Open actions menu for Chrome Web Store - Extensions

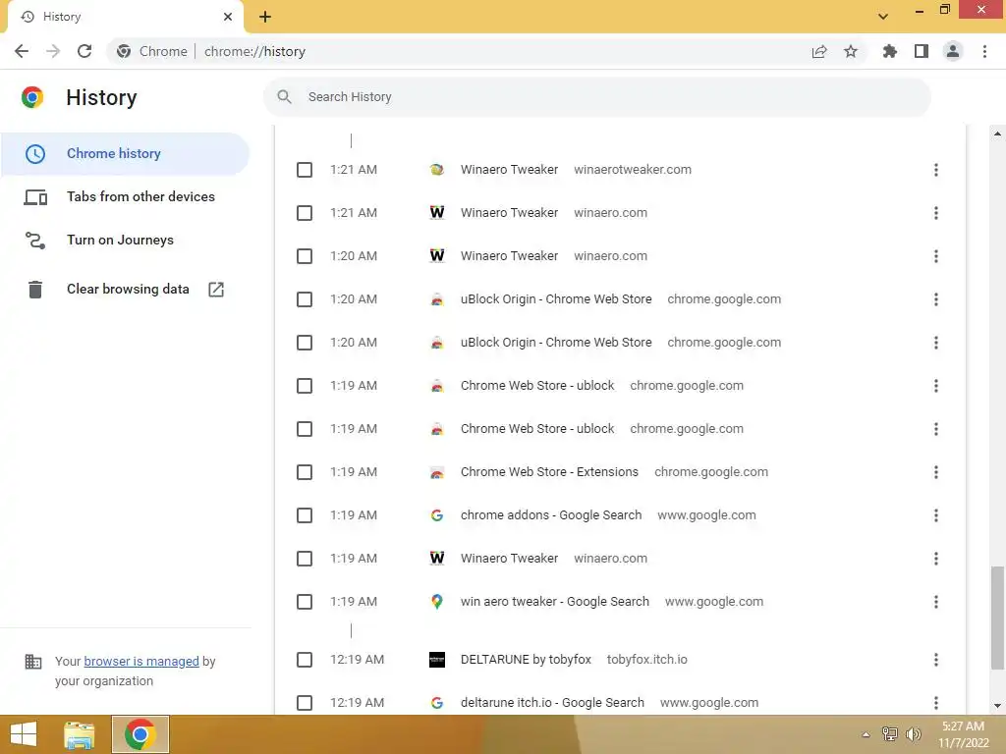coord(936,472)
